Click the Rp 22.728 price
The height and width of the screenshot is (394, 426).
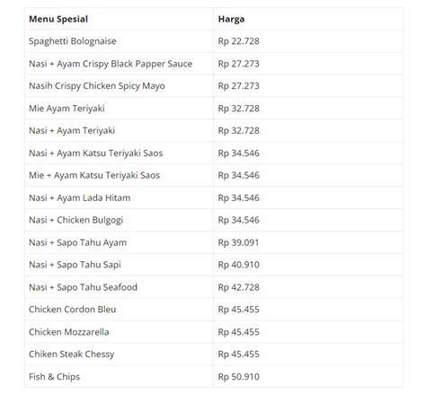(x=238, y=41)
